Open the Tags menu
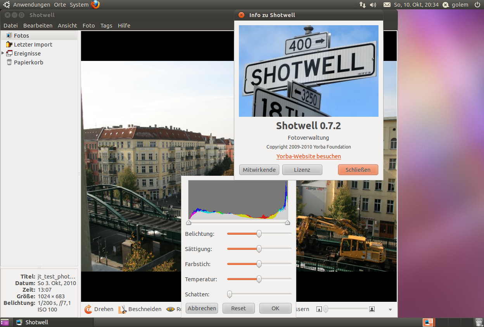Screen dimensions: 484x327 click(x=106, y=26)
